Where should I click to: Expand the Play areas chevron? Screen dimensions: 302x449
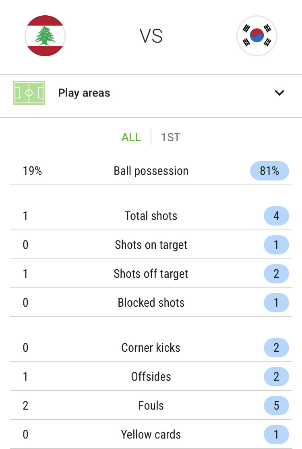(x=279, y=93)
